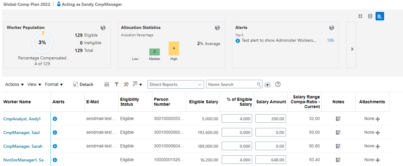This screenshot has width=403, height=166.
Task: Click the tools wrench icon in toolbar
Action: tap(126, 84)
